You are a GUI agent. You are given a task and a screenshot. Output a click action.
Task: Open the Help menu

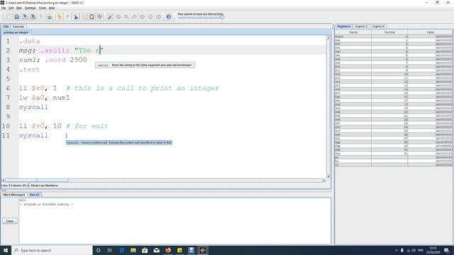52,8
